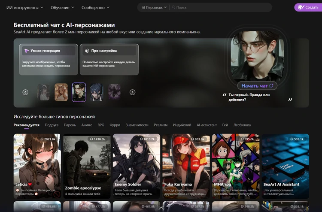Click the Про настройка cube icon

(x=87, y=51)
